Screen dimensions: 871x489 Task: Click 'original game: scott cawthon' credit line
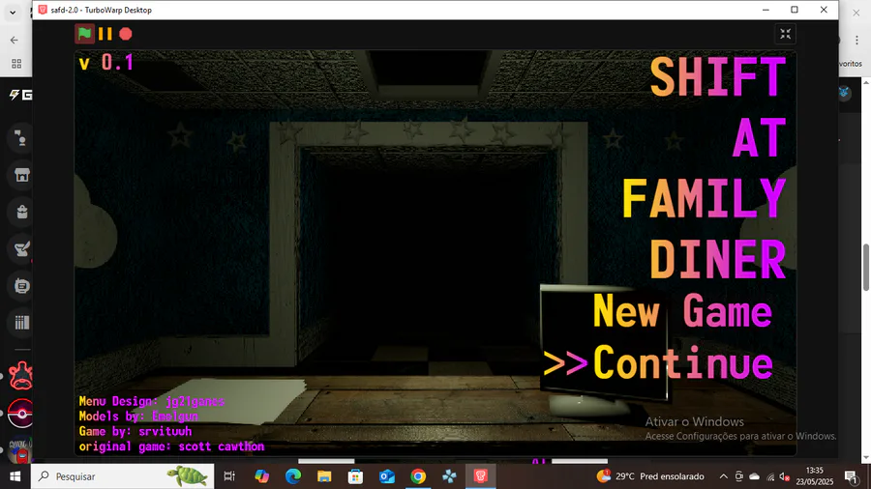[171, 446]
